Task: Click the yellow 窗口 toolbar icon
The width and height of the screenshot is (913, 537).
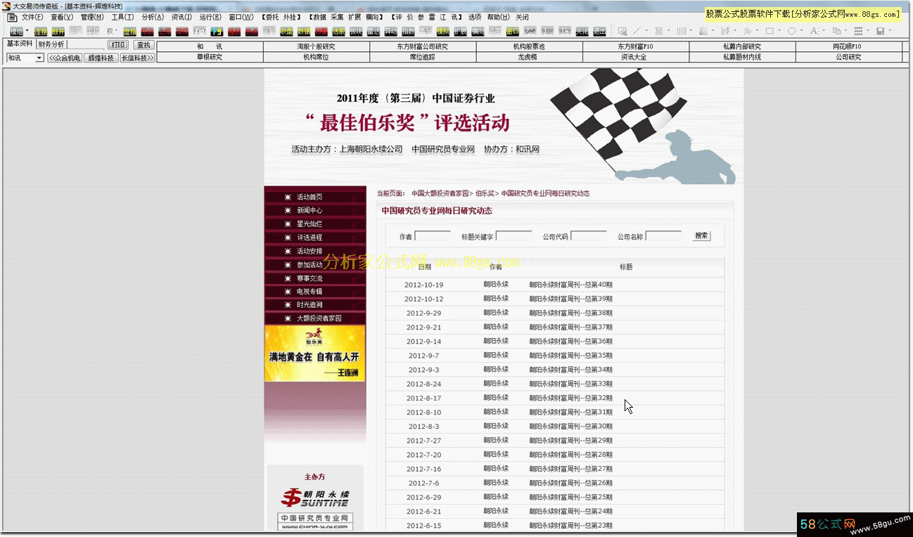Action: coord(513,31)
